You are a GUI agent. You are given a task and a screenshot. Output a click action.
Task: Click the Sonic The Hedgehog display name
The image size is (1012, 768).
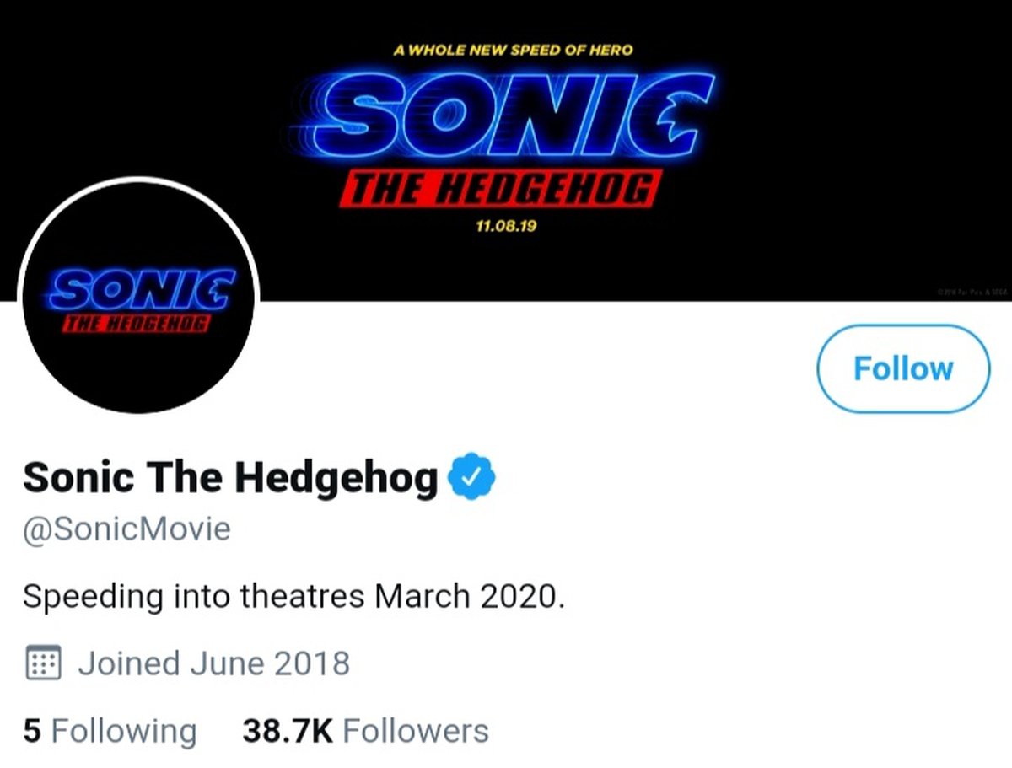tap(230, 477)
